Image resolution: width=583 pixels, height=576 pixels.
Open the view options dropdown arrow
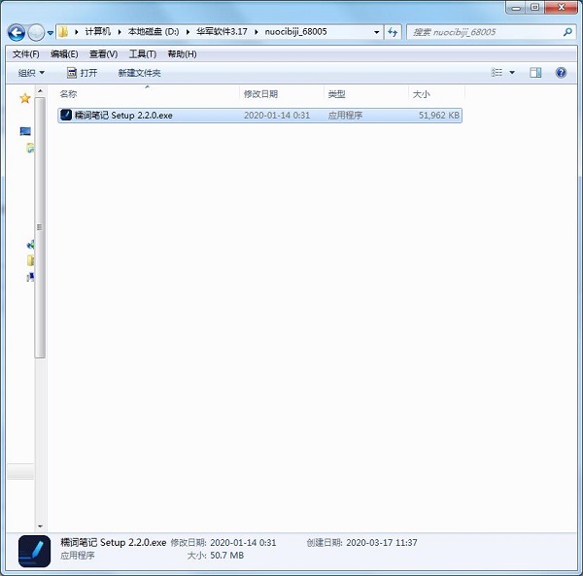(512, 73)
